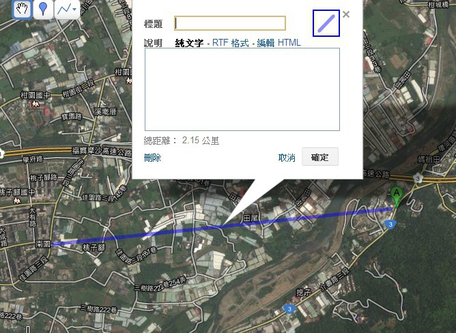Click the route 3 shield near marker A
The width and height of the screenshot is (456, 333).
390,225
